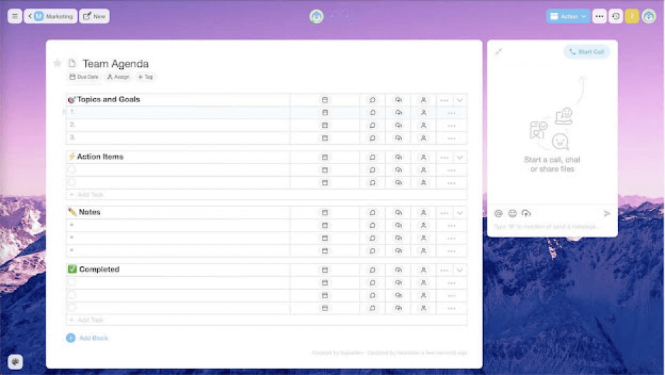The height and width of the screenshot is (375, 665).
Task: Open the Action view dropdown in top bar
Action: (x=568, y=16)
